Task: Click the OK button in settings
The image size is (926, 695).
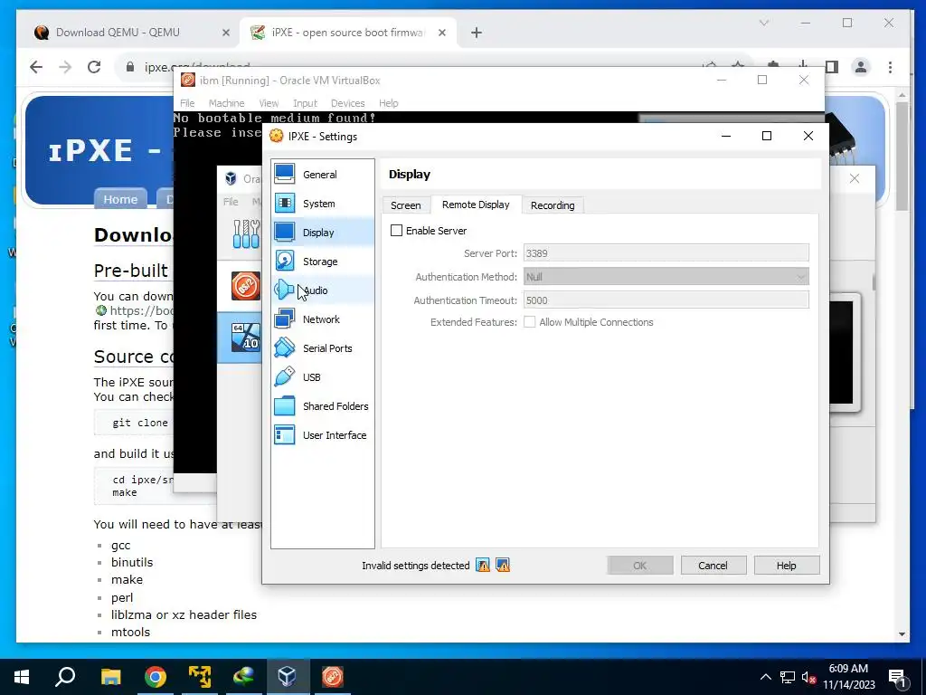Action: (x=639, y=566)
